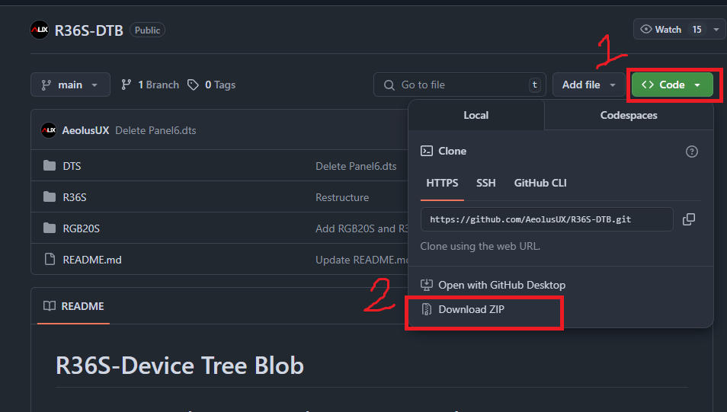The width and height of the screenshot is (727, 412).
Task: Click the clone help question mark icon
Action: [692, 152]
